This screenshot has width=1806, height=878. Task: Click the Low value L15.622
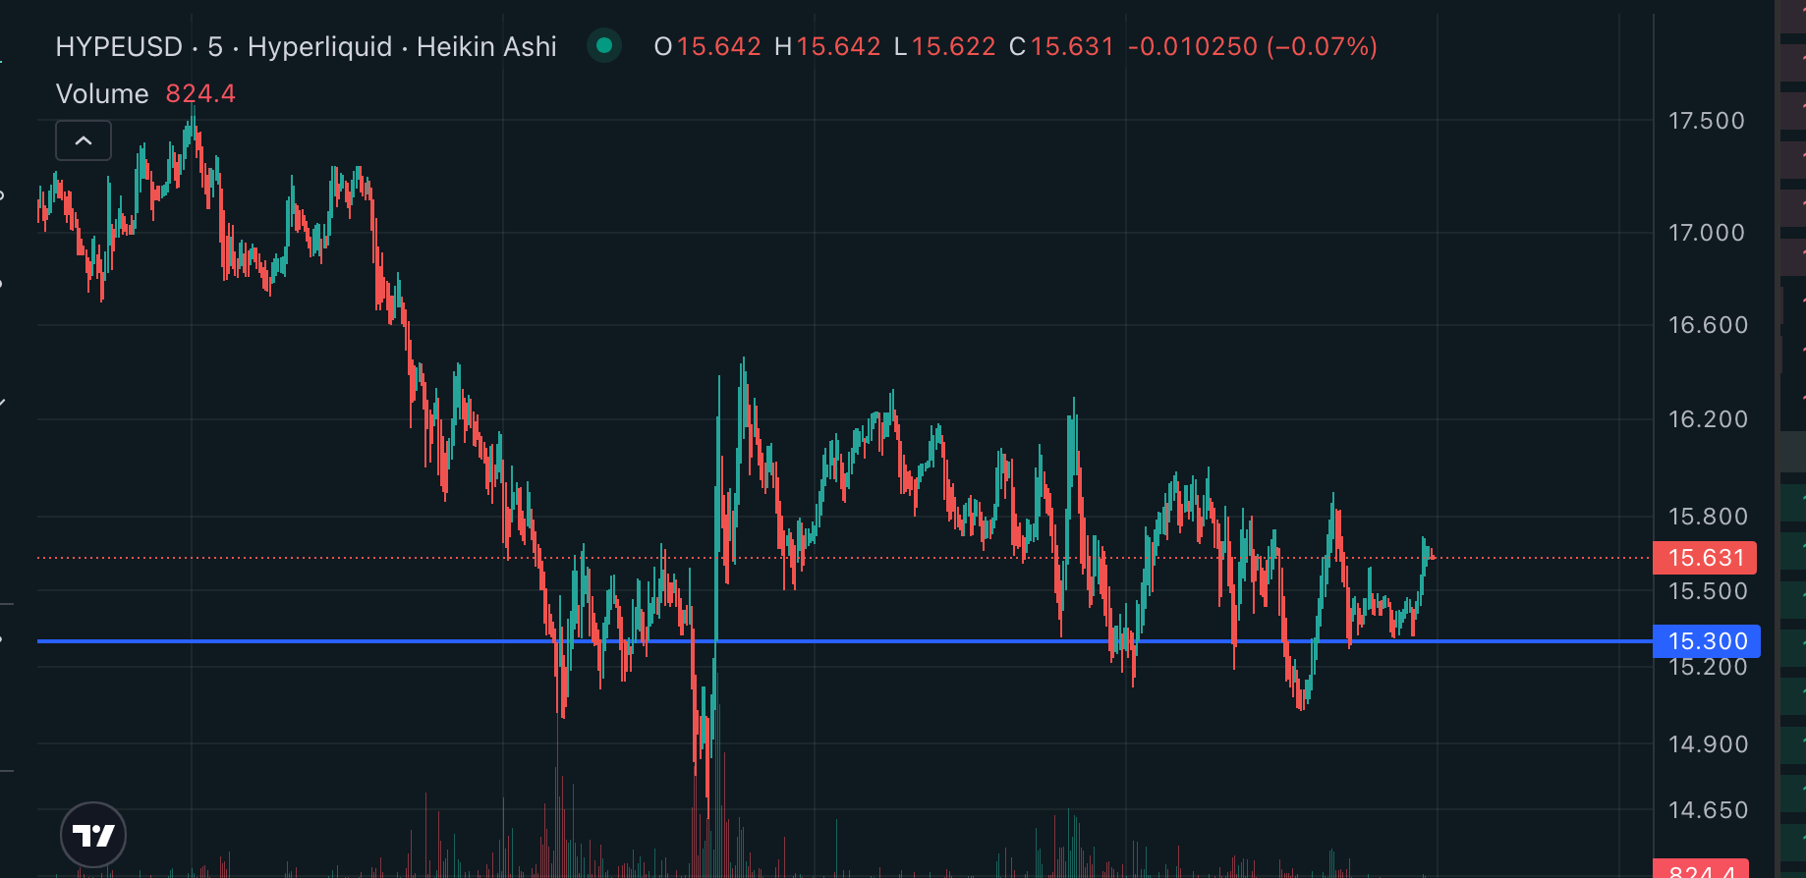pos(944,46)
